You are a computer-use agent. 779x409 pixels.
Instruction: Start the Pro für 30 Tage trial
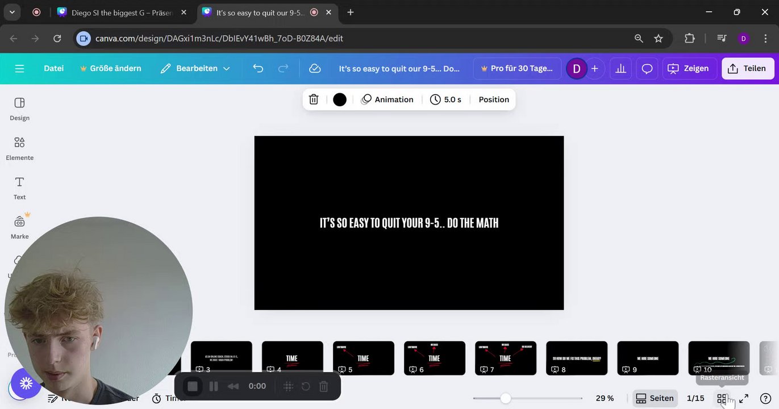pyautogui.click(x=517, y=68)
